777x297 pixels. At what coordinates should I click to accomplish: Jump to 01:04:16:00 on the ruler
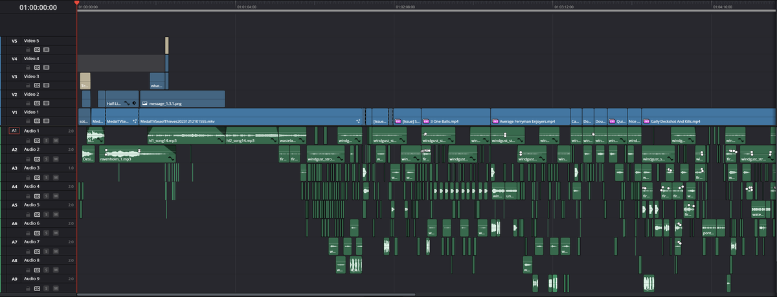point(723,6)
